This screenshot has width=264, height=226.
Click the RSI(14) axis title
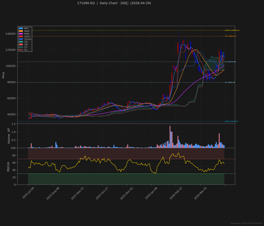[8, 167]
